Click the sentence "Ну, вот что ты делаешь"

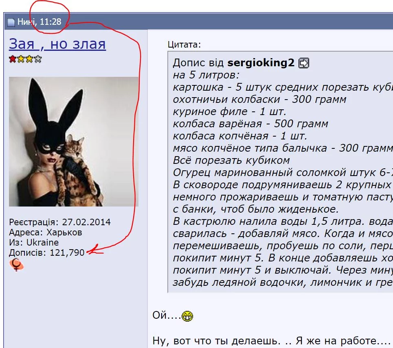pyautogui.click(x=215, y=341)
